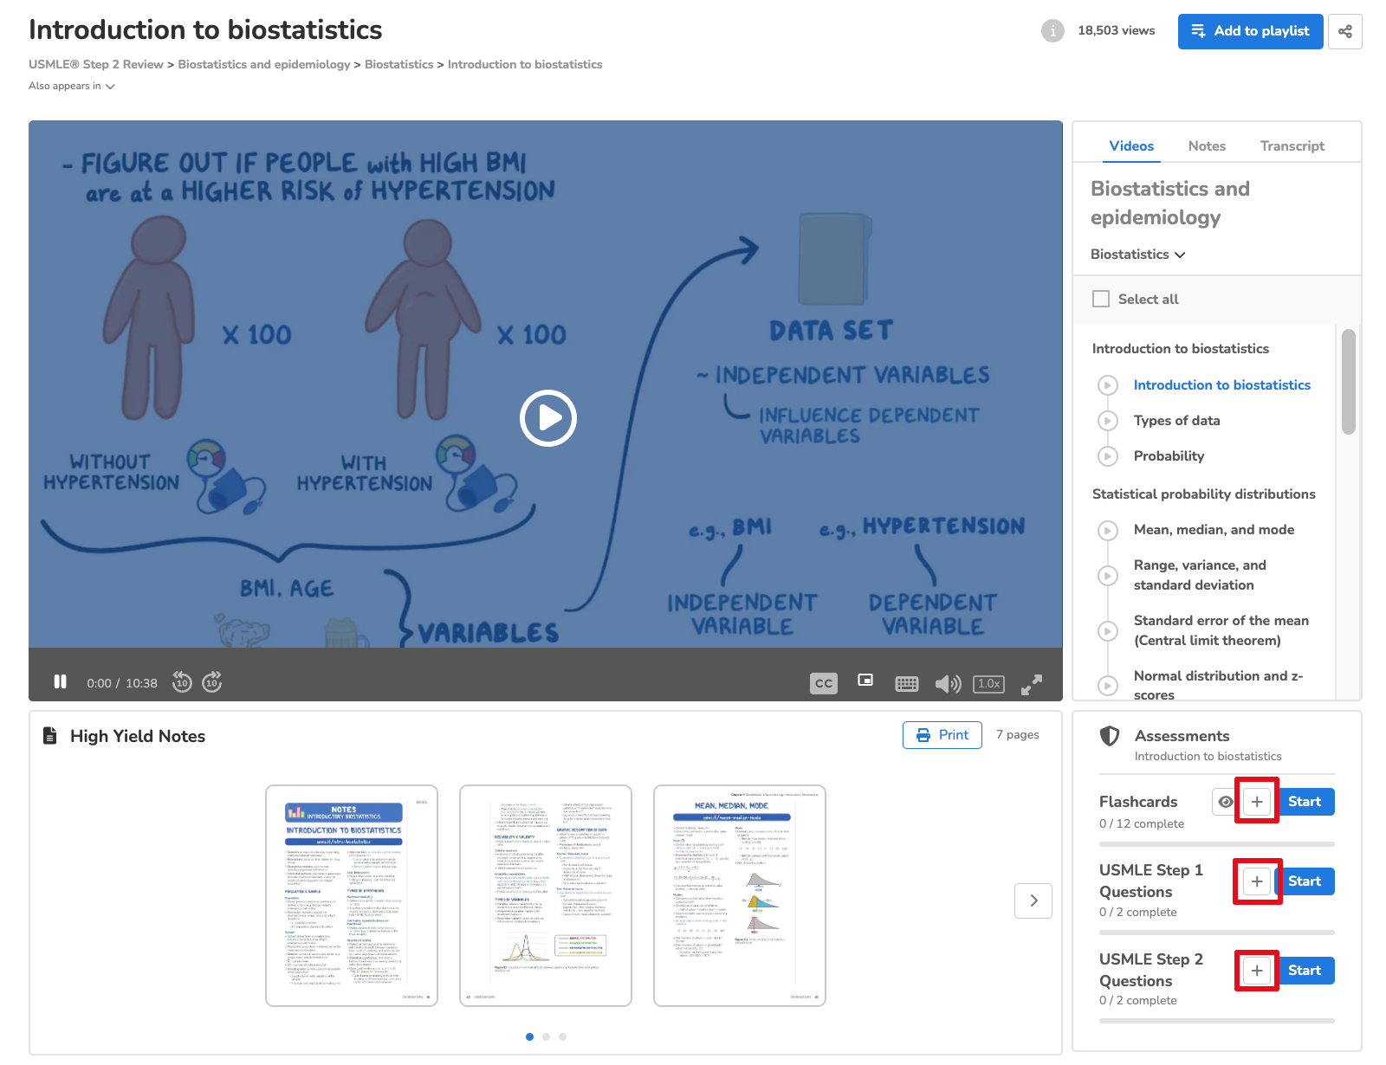This screenshot has height=1065, width=1386.
Task: Print the High Yield Notes
Action: (942, 735)
